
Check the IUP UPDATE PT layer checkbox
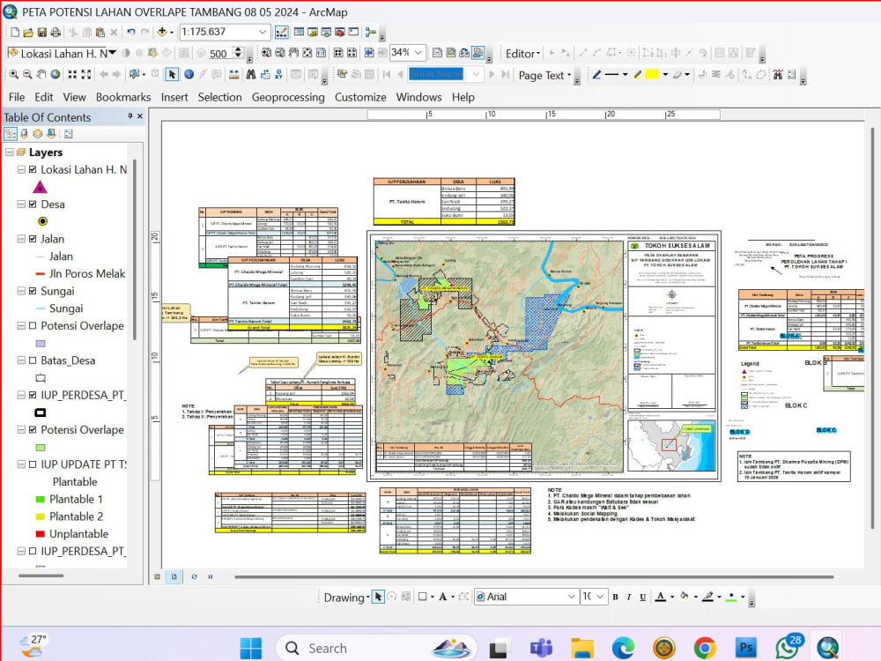point(33,464)
